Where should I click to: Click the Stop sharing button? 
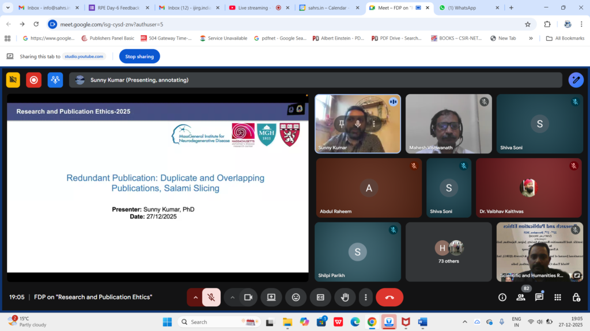coord(139,56)
